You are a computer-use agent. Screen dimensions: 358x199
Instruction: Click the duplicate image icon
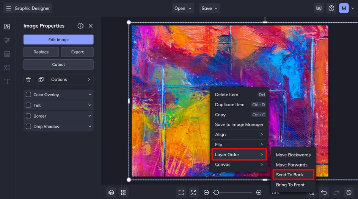41,79
